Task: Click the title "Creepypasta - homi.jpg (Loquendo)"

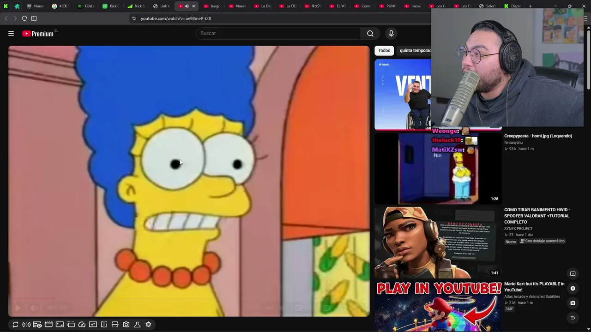Action: pyautogui.click(x=538, y=136)
